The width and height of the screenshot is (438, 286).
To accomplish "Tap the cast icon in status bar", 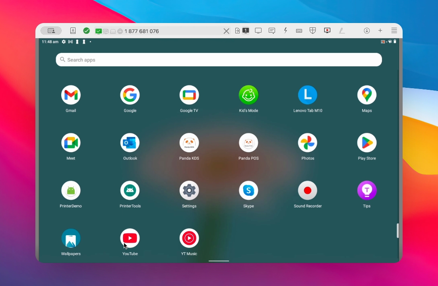I will (x=383, y=42).
